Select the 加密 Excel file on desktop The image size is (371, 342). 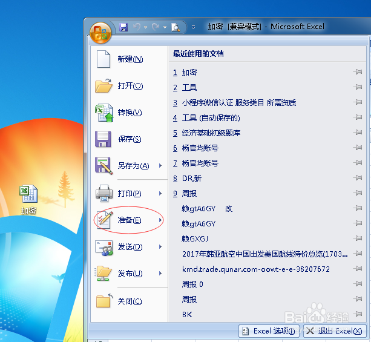(28, 200)
